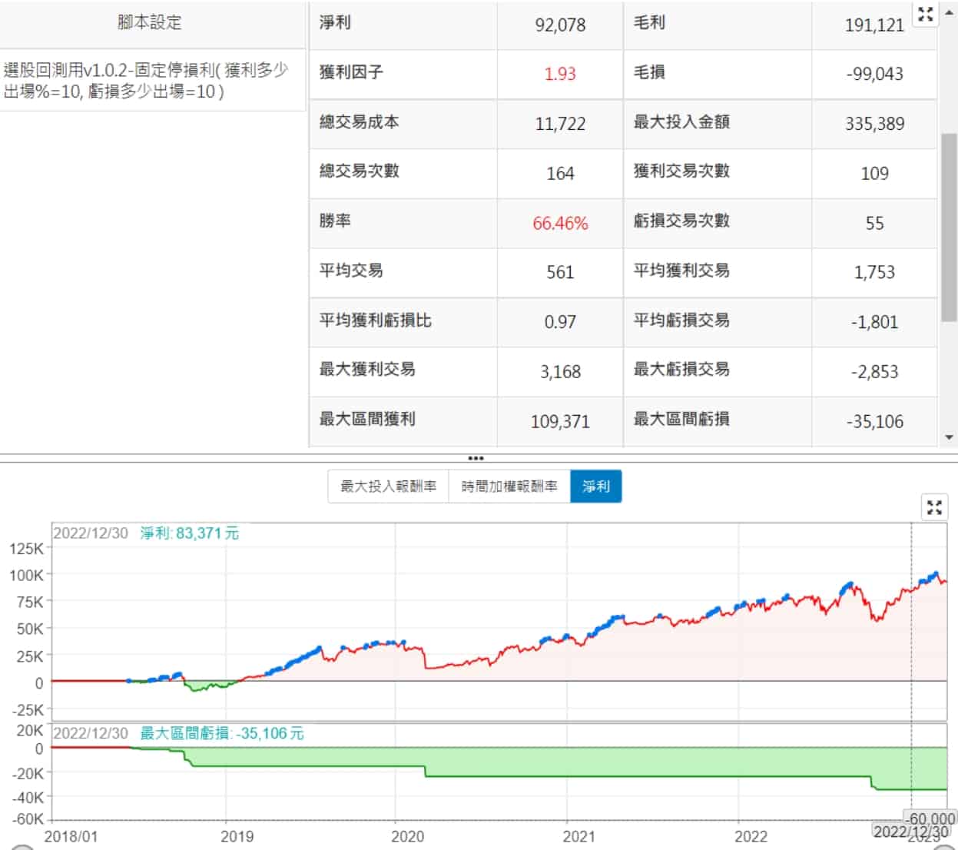Click the statistics table vertical scrollbar thumb
Viewport: 958px width, 850px height.
pos(949,227)
